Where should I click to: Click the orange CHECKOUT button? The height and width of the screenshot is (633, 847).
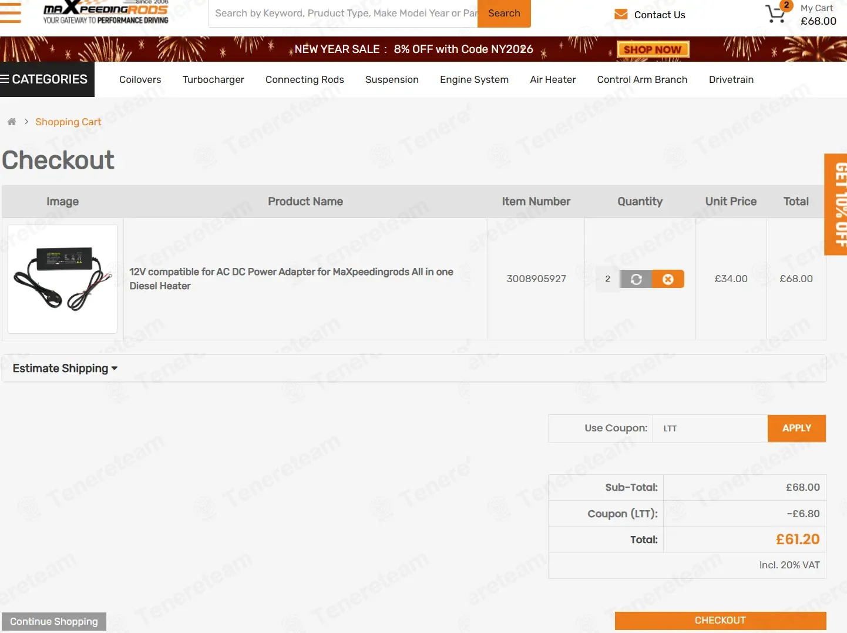pos(720,621)
